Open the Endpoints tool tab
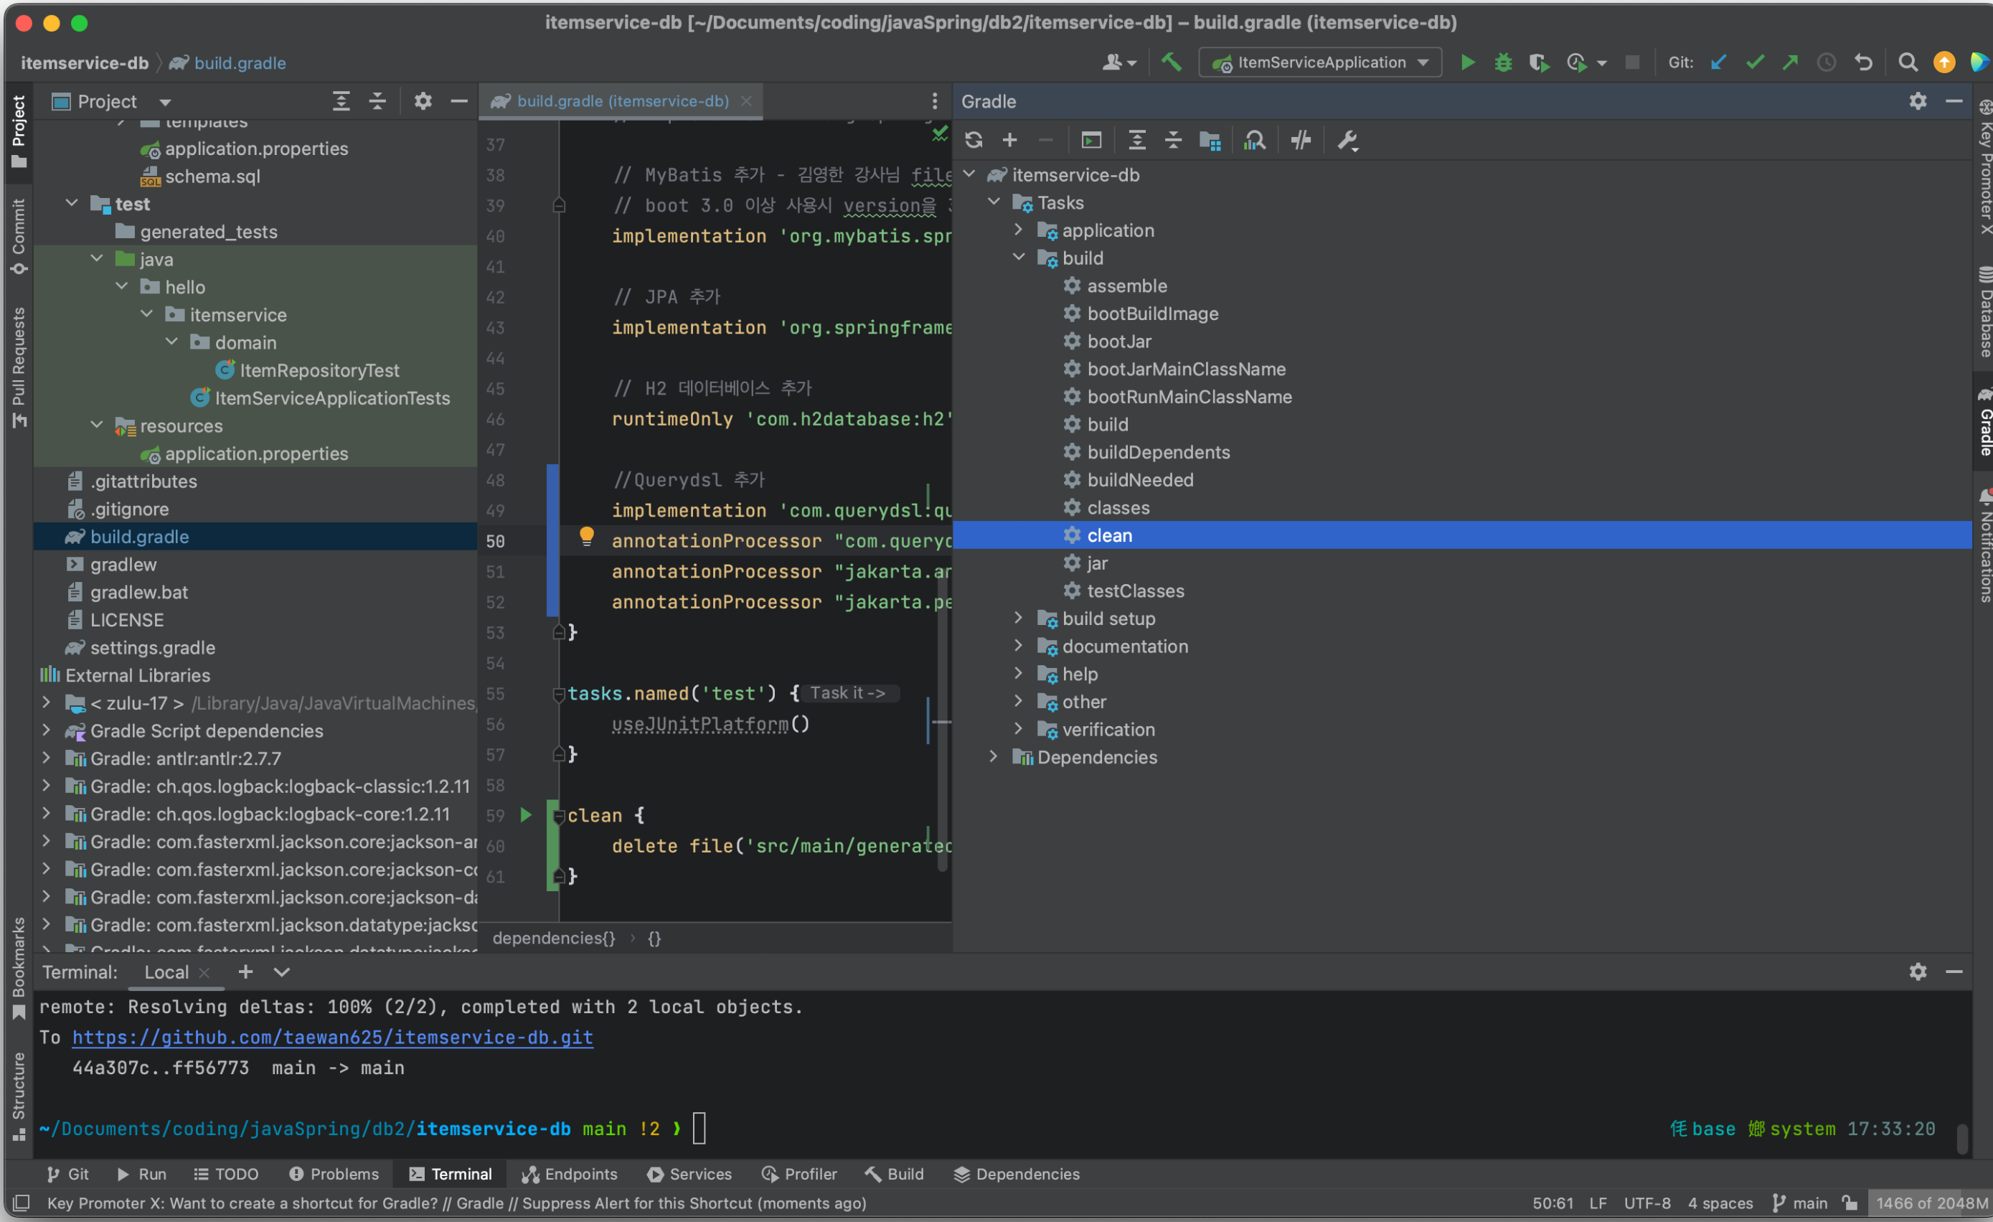Image resolution: width=1993 pixels, height=1222 pixels. pos(570,1173)
